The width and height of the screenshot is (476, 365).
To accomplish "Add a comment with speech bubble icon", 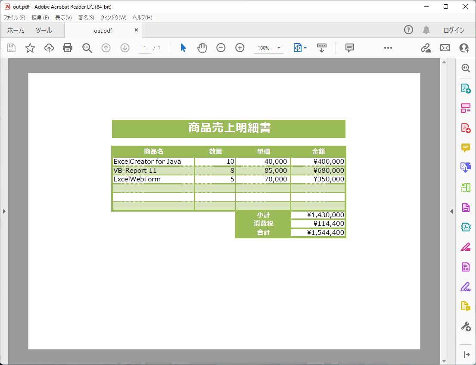I will [x=350, y=48].
